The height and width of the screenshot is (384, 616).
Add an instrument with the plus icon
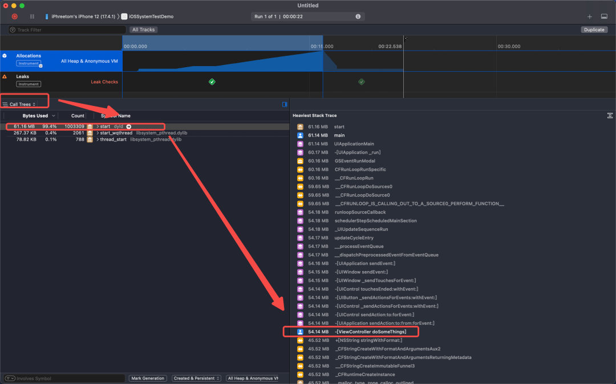(590, 17)
